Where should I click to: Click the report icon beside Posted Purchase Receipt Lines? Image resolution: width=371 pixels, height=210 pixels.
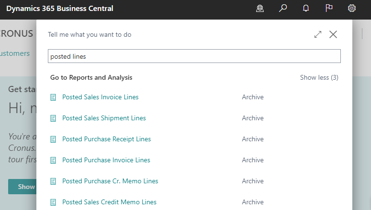point(53,139)
